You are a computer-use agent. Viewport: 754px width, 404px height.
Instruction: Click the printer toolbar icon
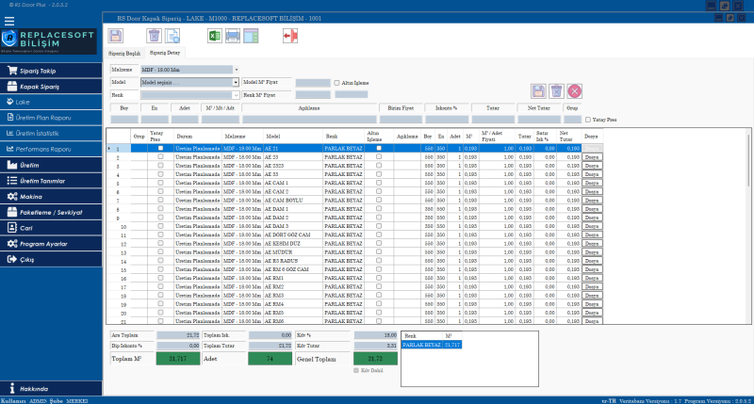[x=233, y=36]
